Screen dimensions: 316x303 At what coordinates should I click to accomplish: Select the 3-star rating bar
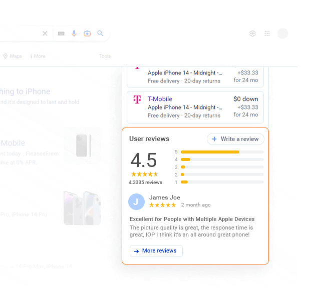tap(222, 167)
